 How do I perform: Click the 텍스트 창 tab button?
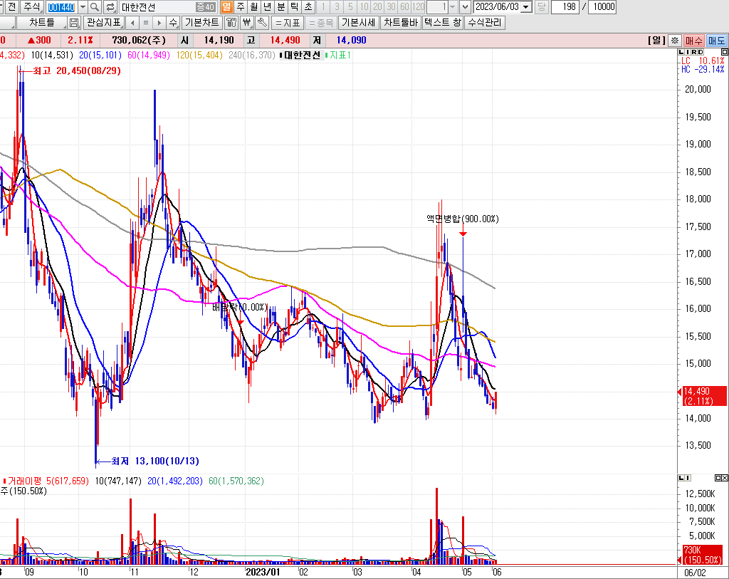443,22
